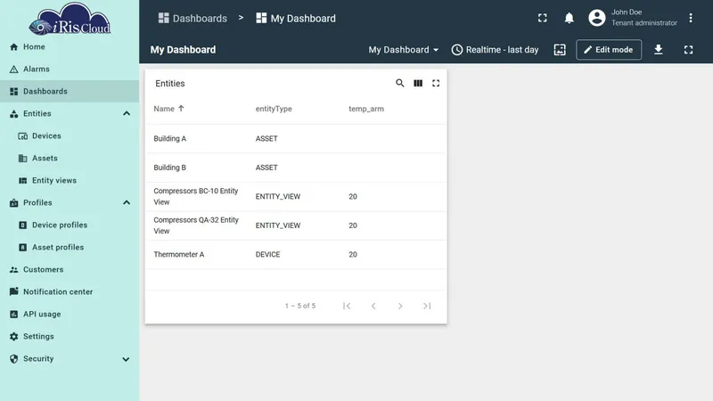The width and height of the screenshot is (713, 401).
Task: Click the My Dashboard title text
Action: tap(183, 50)
